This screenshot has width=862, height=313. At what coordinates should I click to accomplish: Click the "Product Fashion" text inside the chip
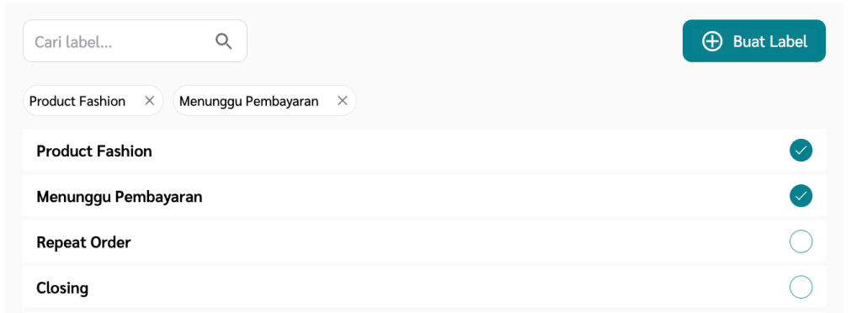pos(77,101)
